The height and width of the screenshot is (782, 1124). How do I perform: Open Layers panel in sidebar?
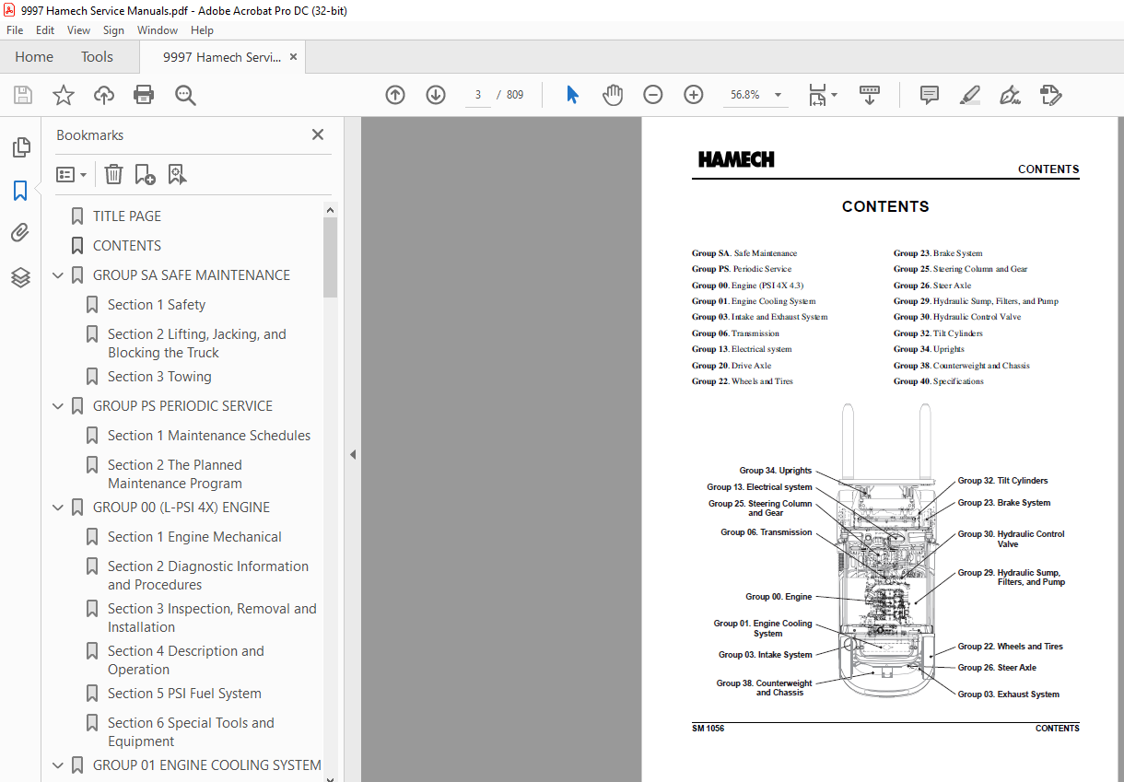pyautogui.click(x=20, y=277)
